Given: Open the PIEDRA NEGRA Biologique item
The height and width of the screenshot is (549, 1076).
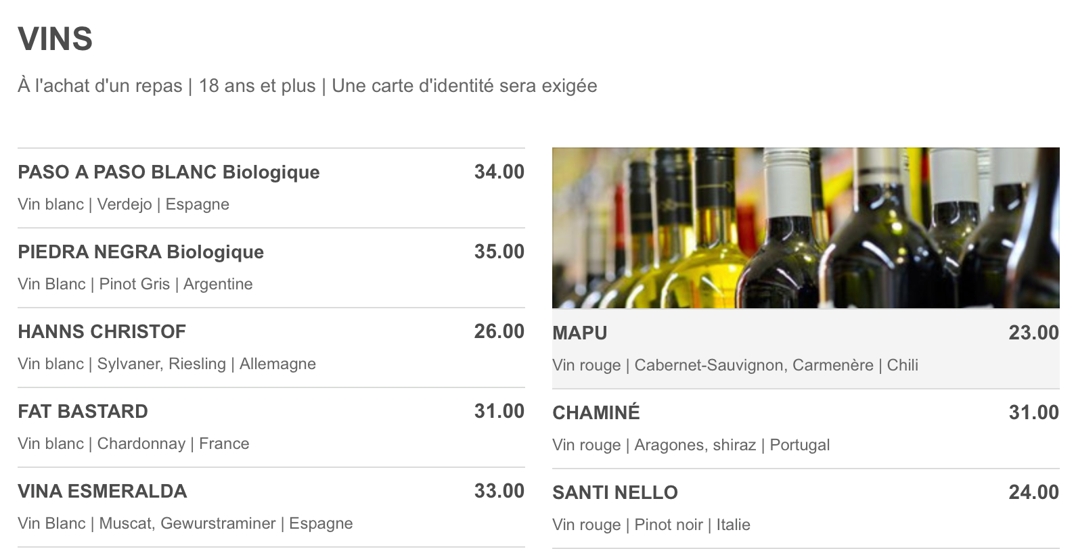Looking at the screenshot, I should click(x=271, y=268).
